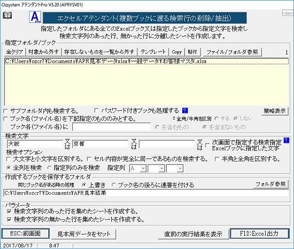Click ESC:前画面 button

coord(26,234)
